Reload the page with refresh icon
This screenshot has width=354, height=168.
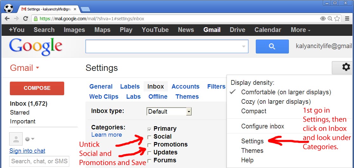(x=25, y=18)
